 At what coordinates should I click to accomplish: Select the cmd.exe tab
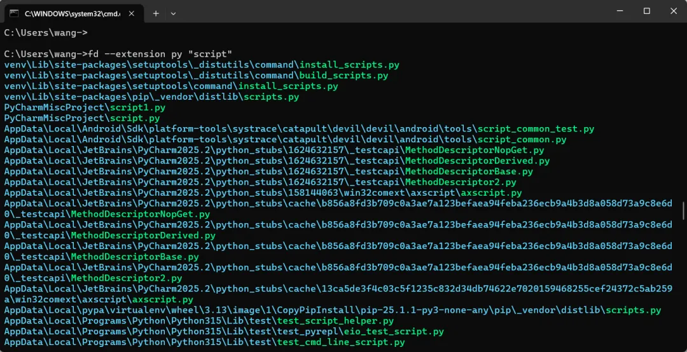pos(74,13)
